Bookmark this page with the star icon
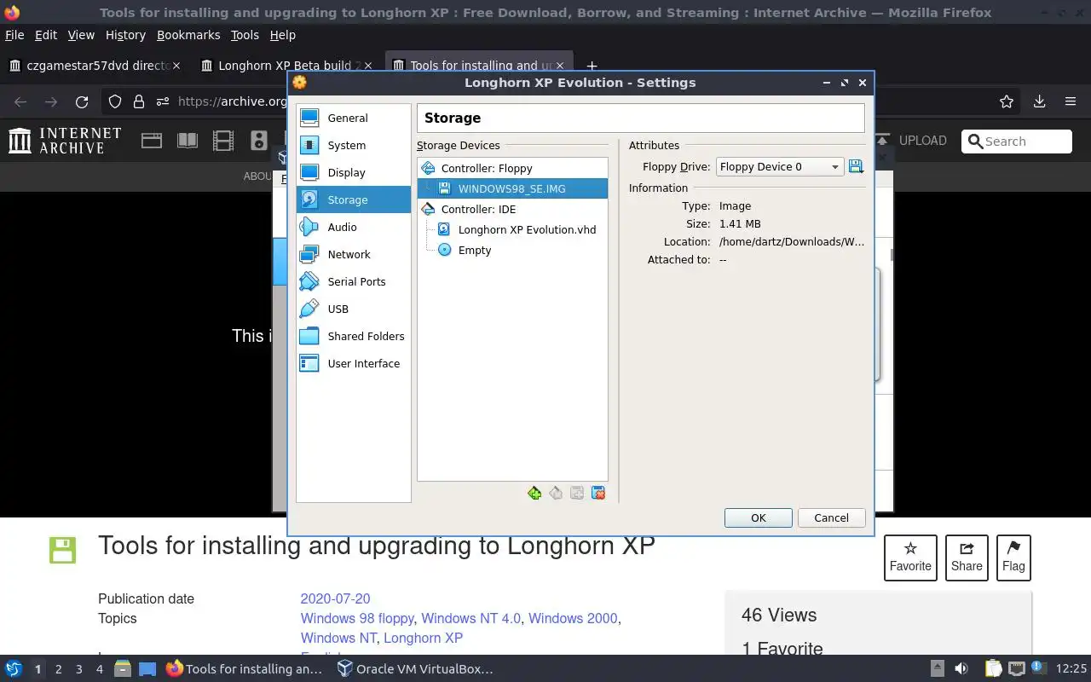 point(1007,101)
